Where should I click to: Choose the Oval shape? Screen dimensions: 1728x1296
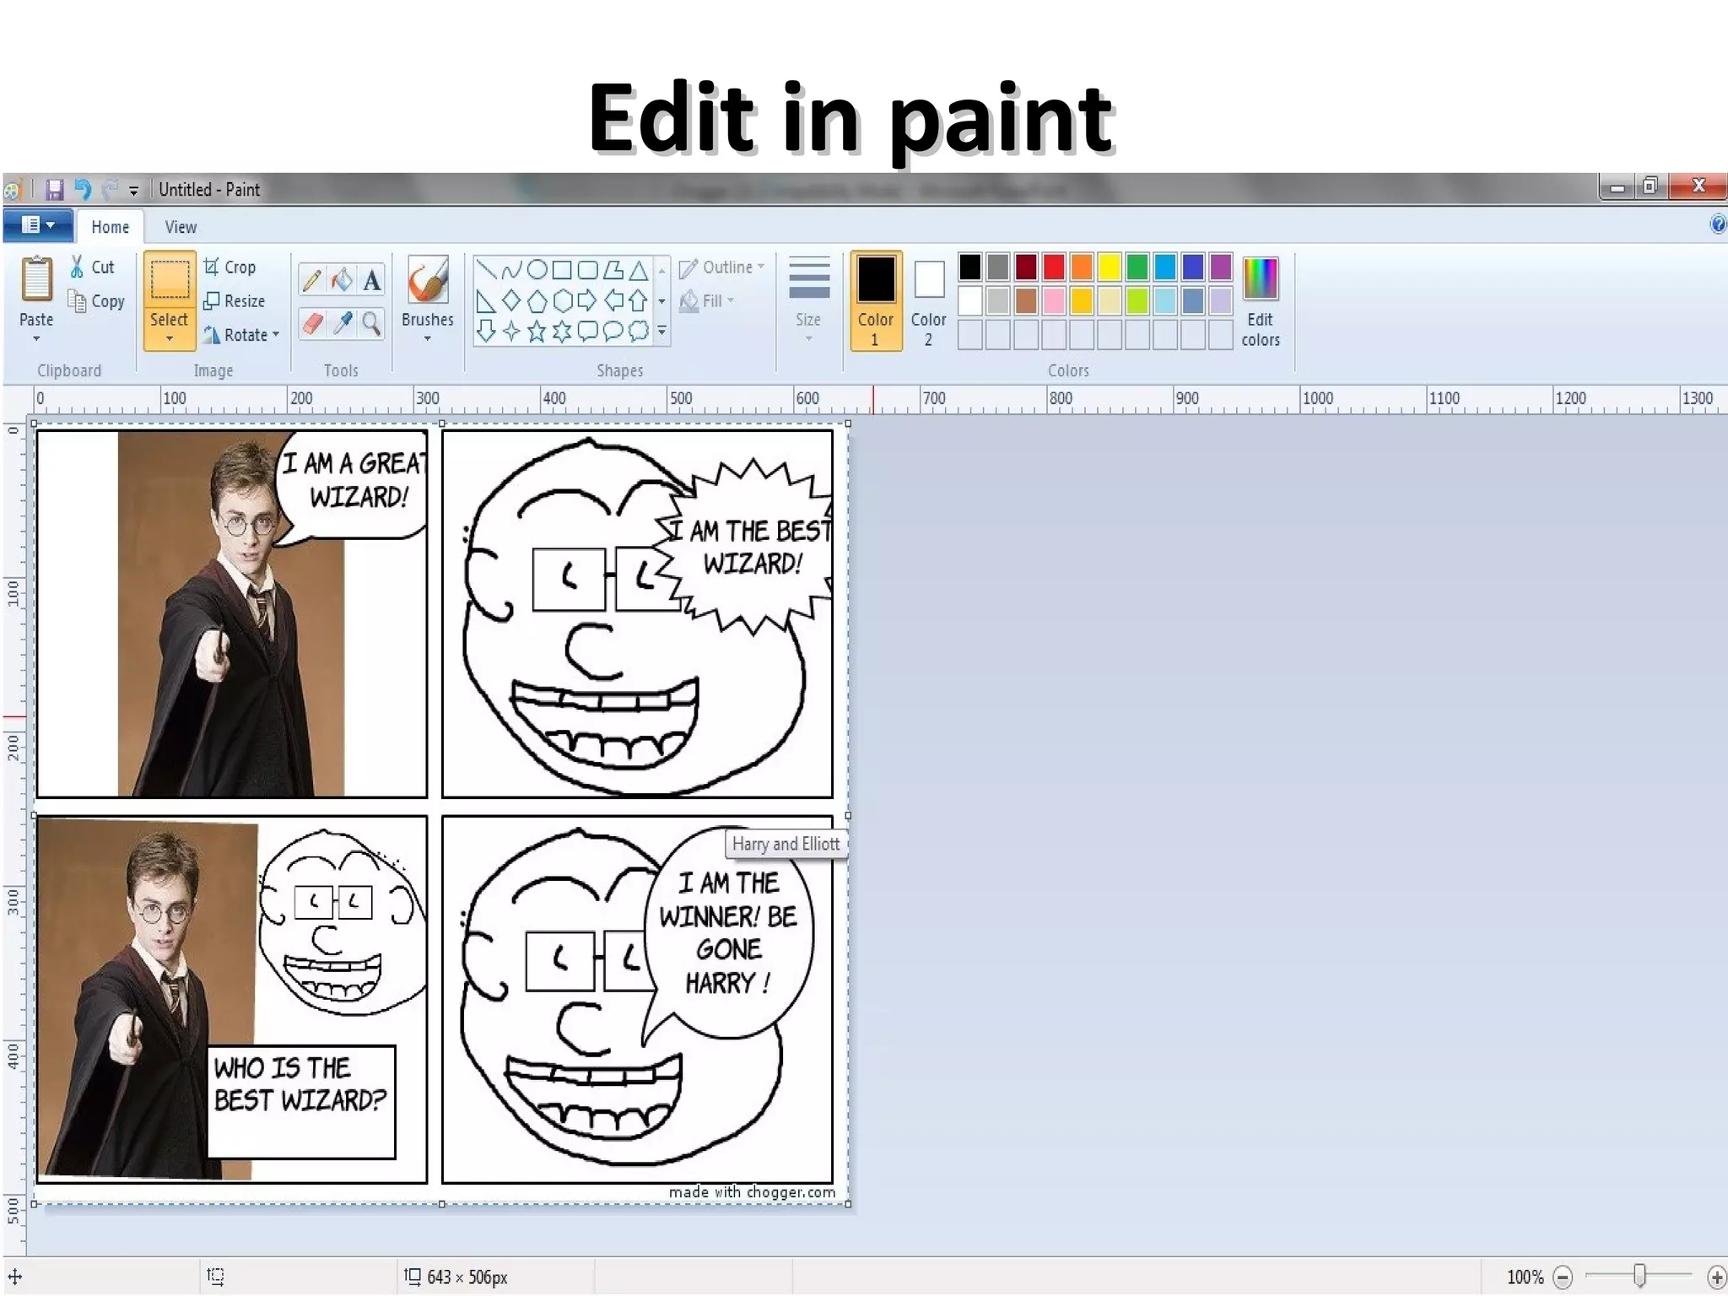pyautogui.click(x=537, y=270)
